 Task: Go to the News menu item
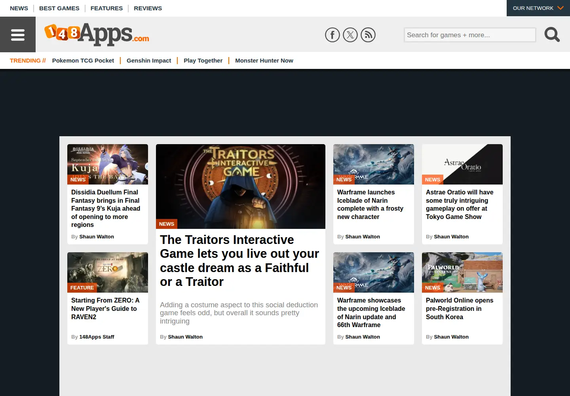pos(19,8)
